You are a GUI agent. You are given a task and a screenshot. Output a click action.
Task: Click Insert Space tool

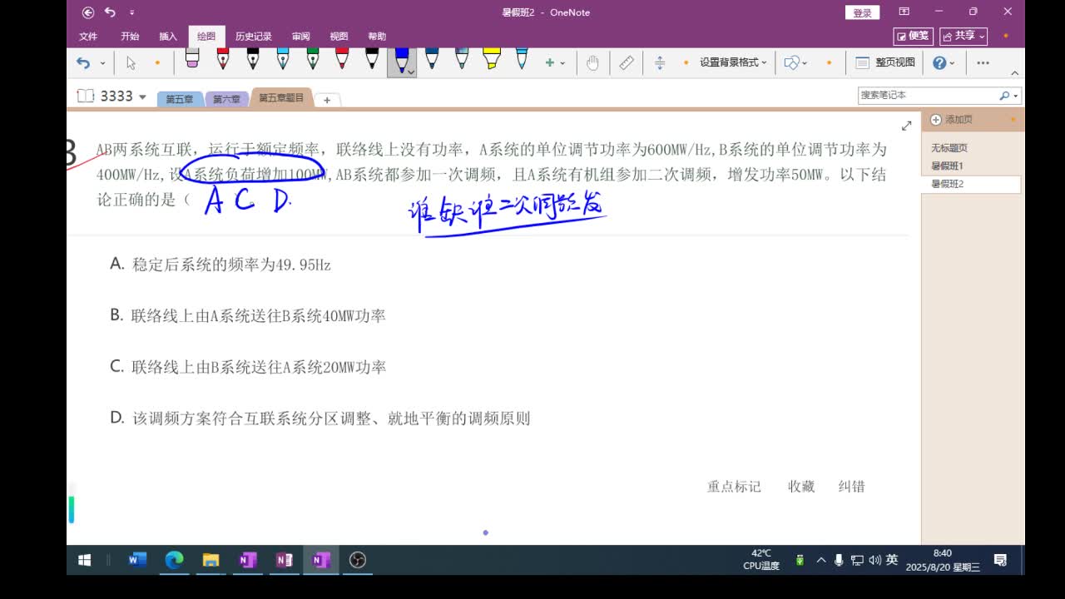pyautogui.click(x=660, y=62)
